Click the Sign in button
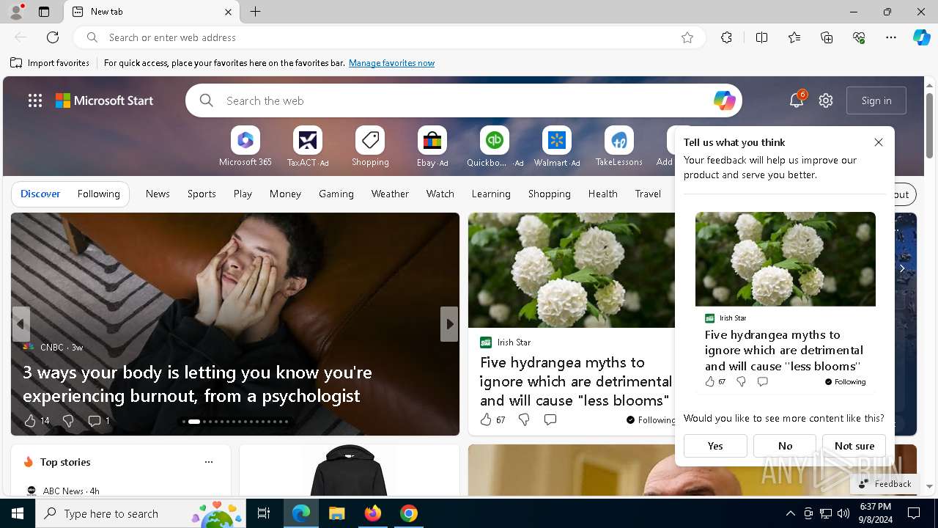This screenshot has height=528, width=938. (876, 100)
